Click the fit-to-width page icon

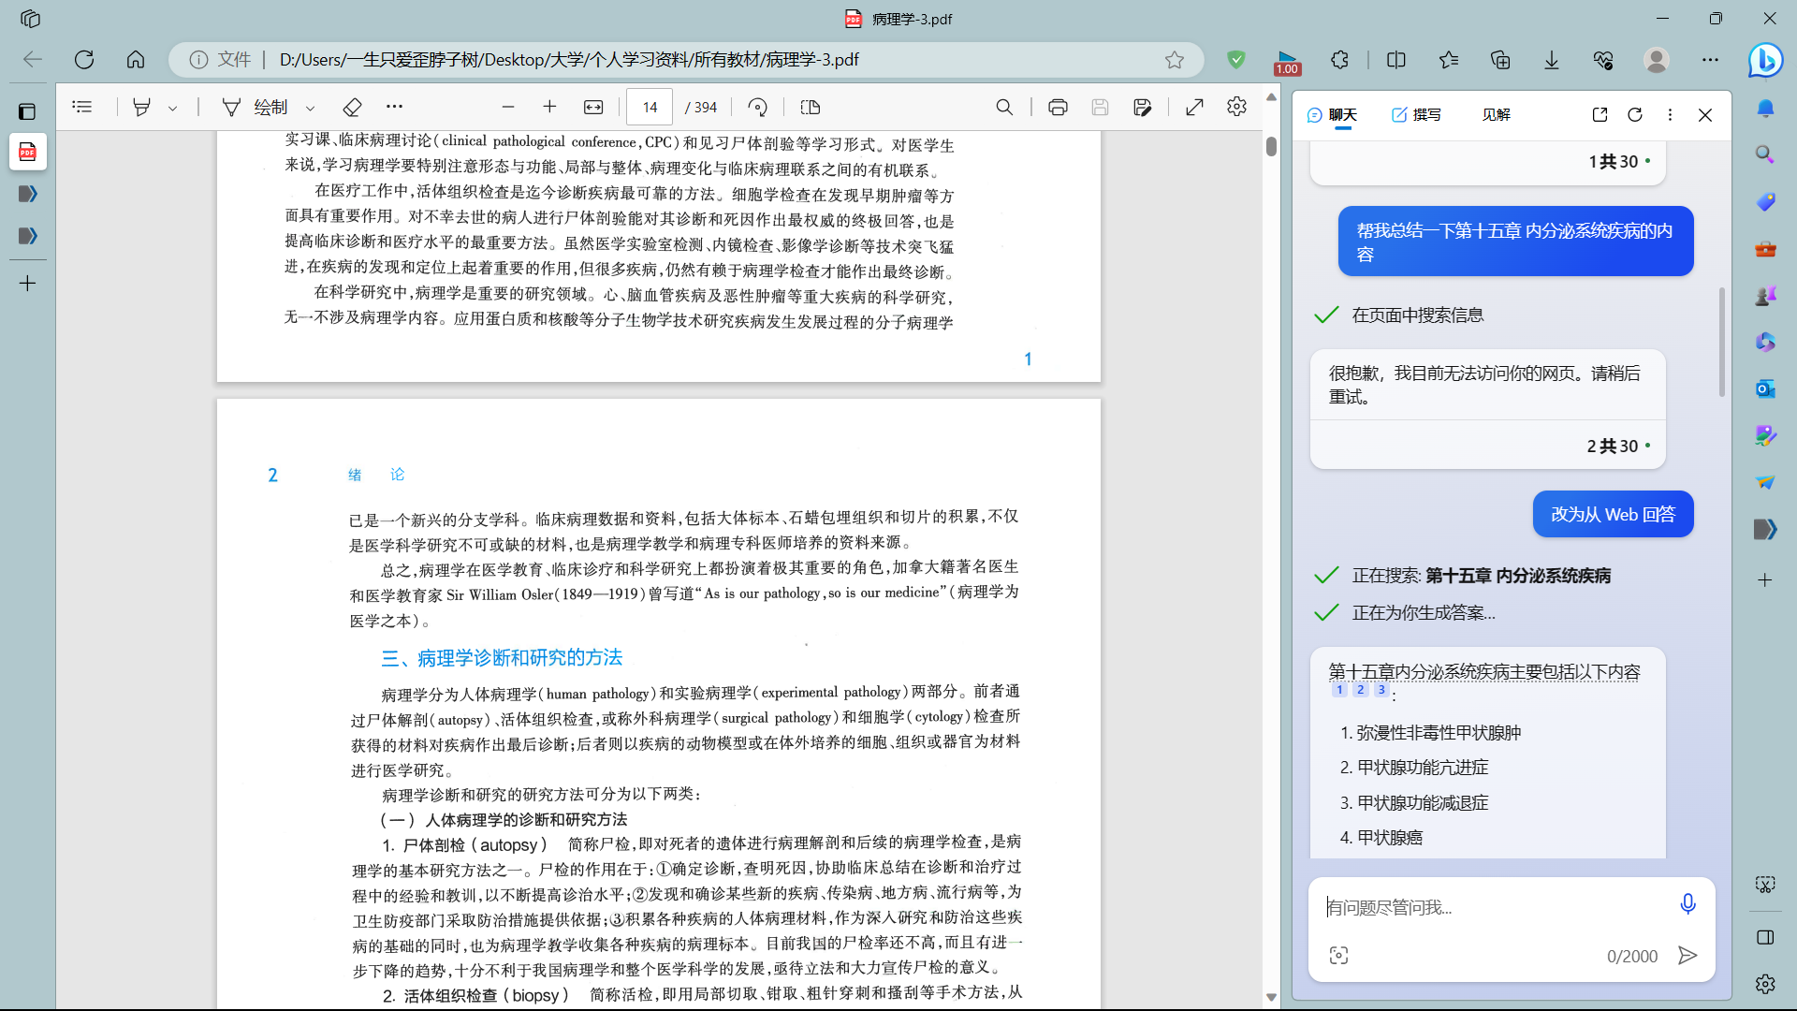point(593,108)
